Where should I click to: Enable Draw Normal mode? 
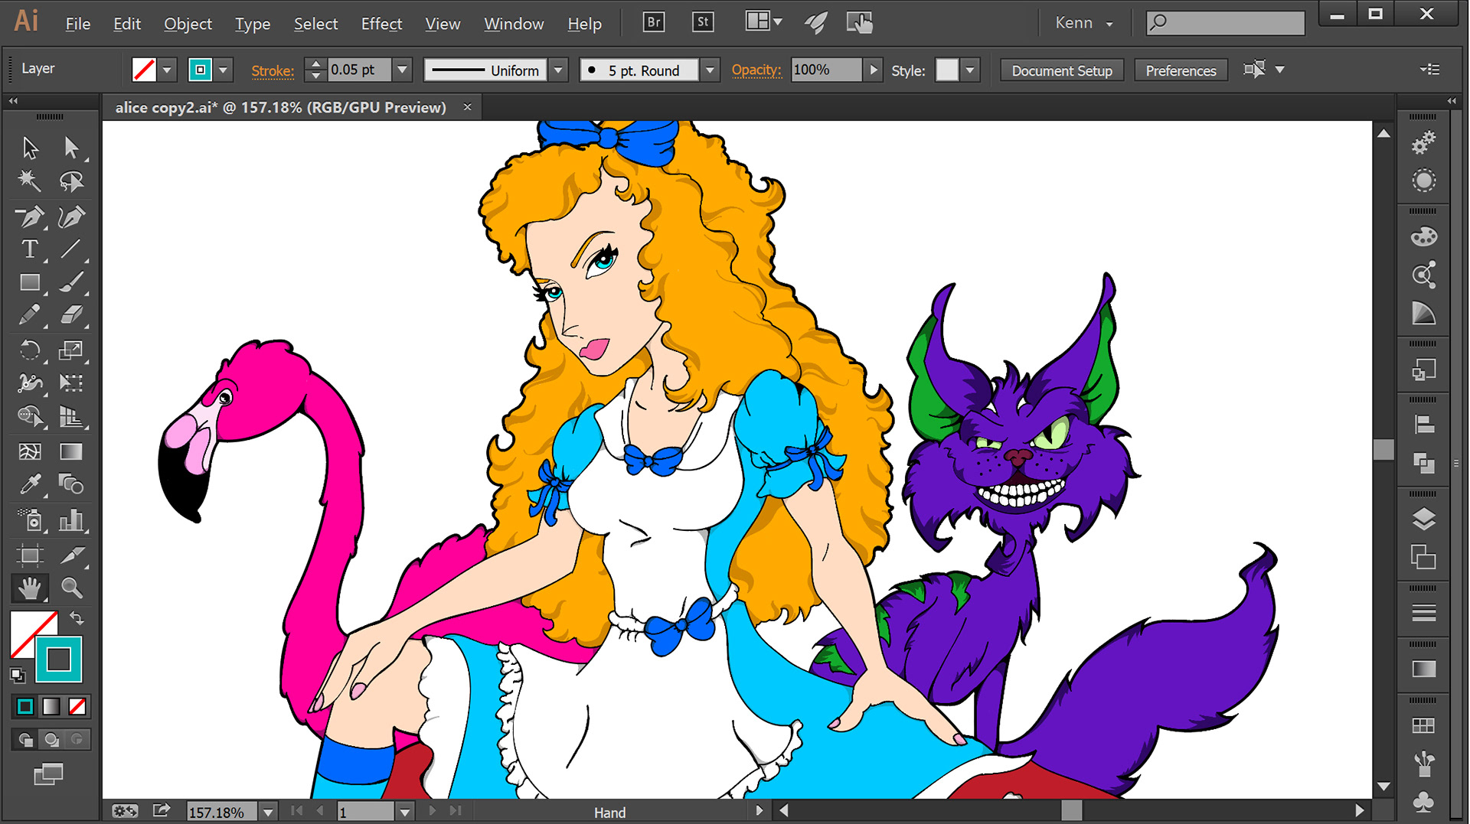point(25,739)
